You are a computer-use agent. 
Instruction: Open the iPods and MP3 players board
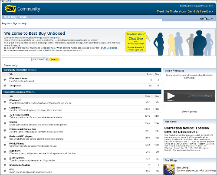[21, 136]
